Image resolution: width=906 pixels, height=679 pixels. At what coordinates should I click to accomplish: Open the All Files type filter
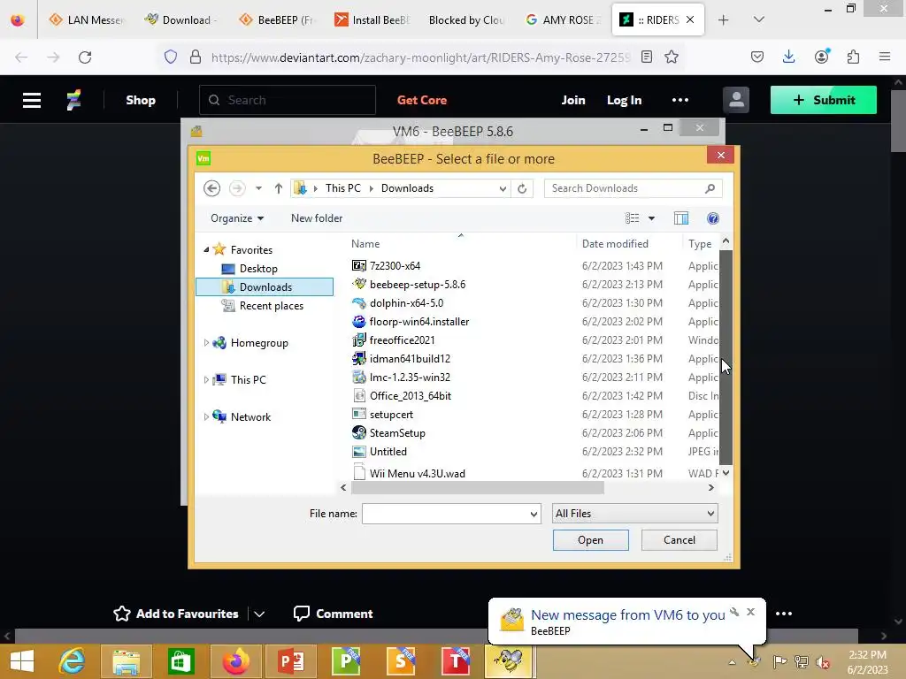click(635, 514)
